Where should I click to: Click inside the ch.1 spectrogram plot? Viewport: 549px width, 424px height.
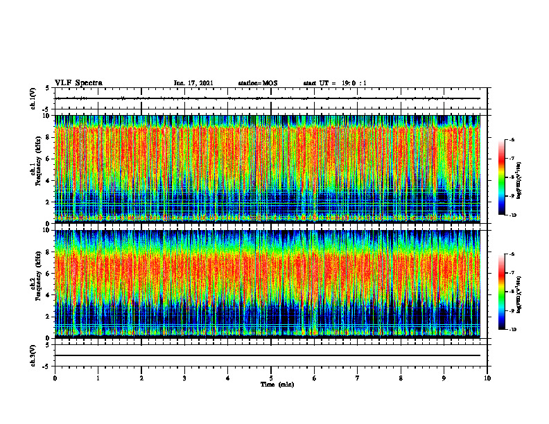tap(267, 169)
